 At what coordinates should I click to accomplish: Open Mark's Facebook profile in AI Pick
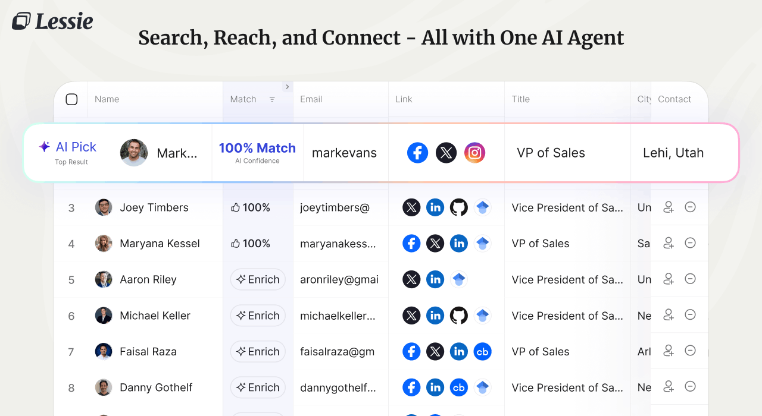pos(417,153)
